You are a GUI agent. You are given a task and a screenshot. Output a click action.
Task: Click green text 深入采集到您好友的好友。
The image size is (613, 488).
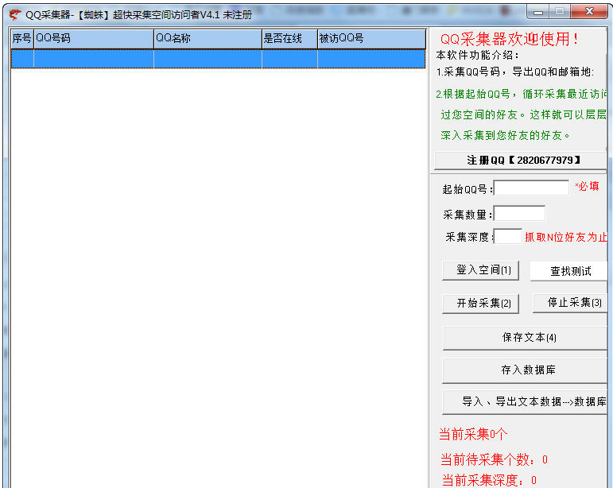pyautogui.click(x=505, y=136)
